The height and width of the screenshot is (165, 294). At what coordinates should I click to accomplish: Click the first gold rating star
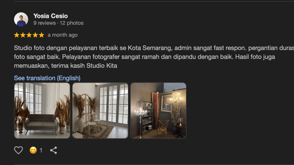17,35
